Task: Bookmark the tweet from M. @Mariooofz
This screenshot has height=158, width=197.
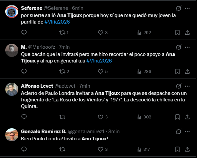Action: click(x=177, y=72)
